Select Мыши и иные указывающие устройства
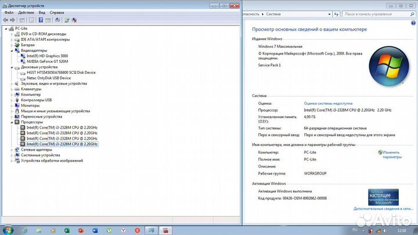 (x=56, y=111)
